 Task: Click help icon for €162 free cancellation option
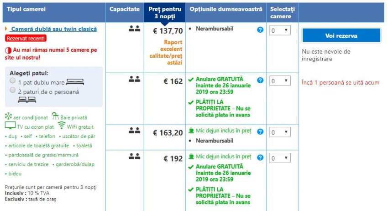pos(260,80)
